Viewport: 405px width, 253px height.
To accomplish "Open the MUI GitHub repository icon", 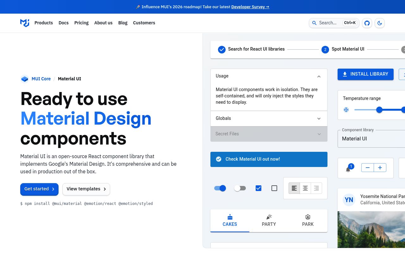I will pyautogui.click(x=367, y=23).
